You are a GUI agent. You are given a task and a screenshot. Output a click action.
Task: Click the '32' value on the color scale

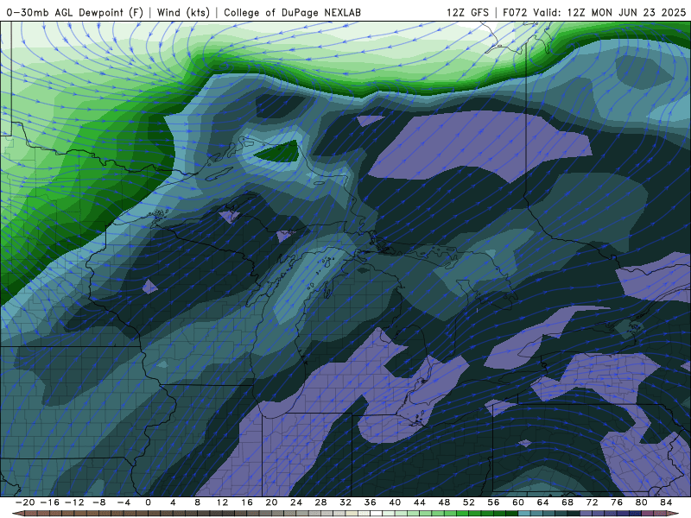345,502
